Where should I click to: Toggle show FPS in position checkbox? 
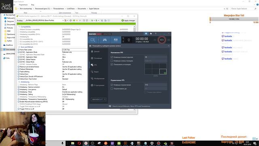click(x=112, y=64)
